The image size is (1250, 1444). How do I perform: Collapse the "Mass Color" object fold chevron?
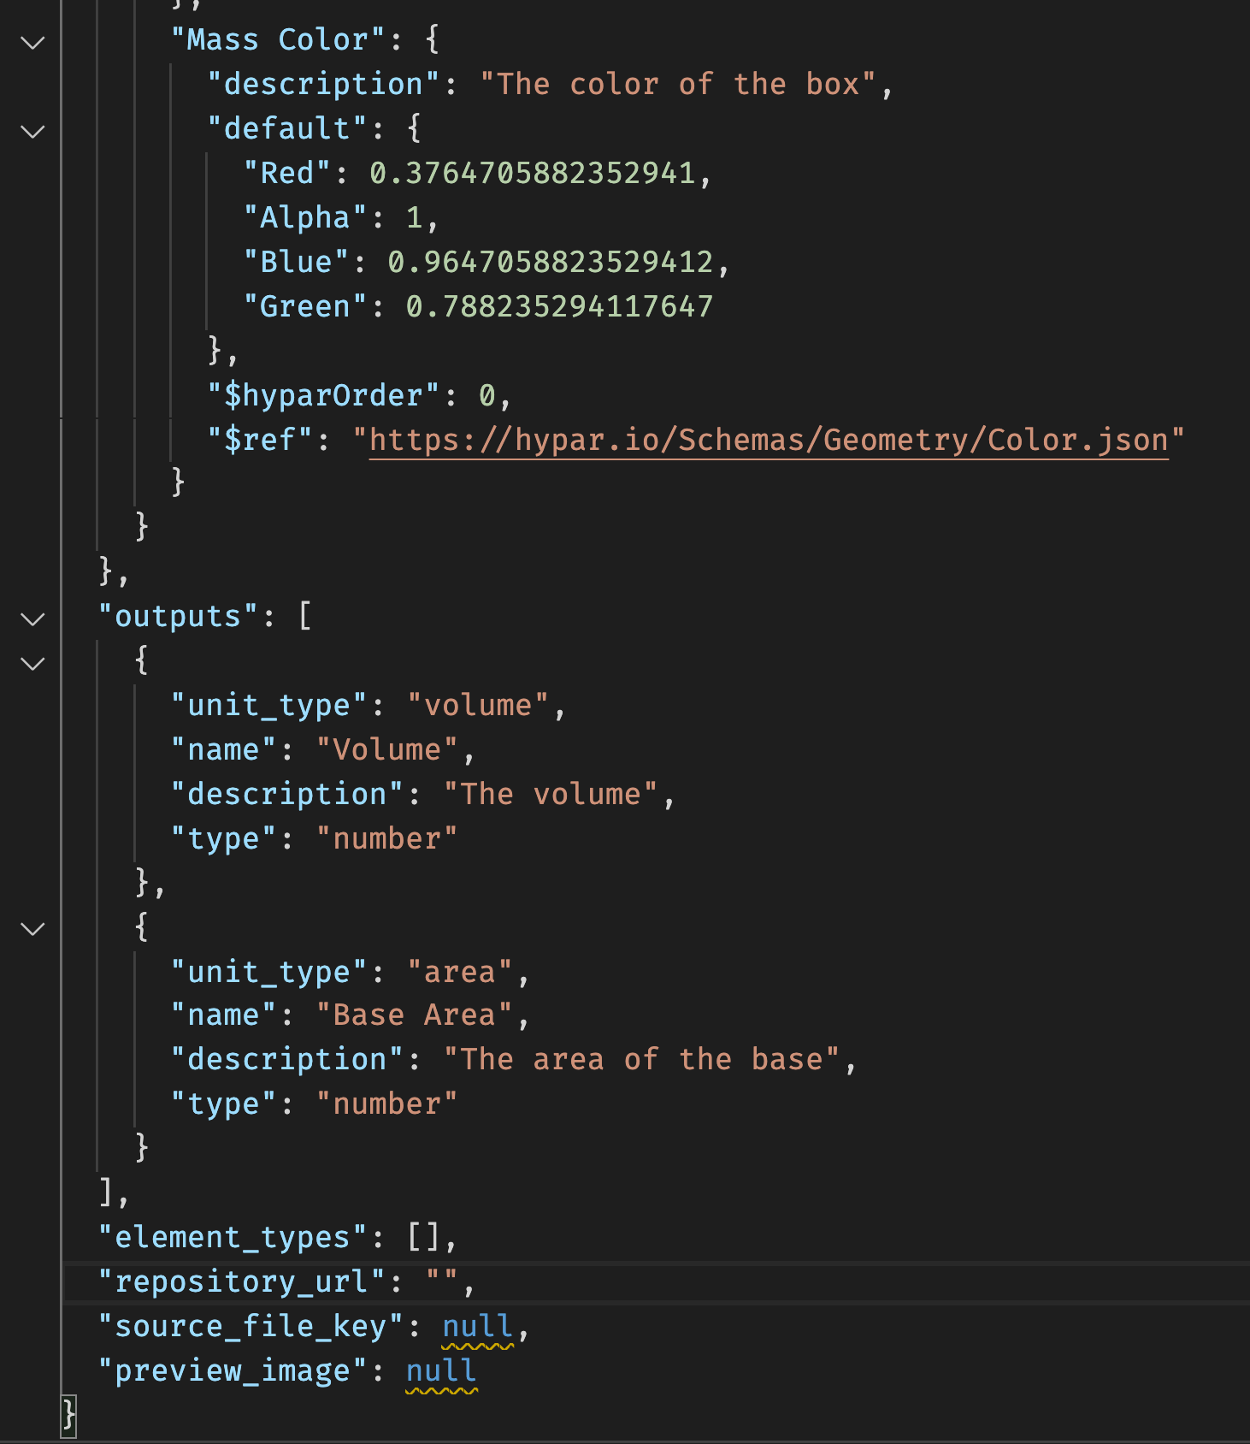[x=32, y=42]
